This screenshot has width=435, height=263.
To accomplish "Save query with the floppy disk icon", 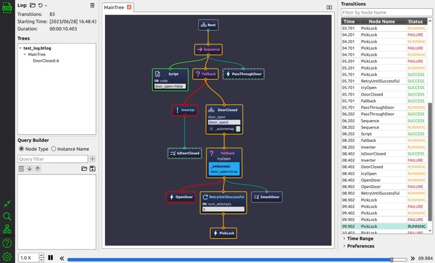I will click(92, 169).
